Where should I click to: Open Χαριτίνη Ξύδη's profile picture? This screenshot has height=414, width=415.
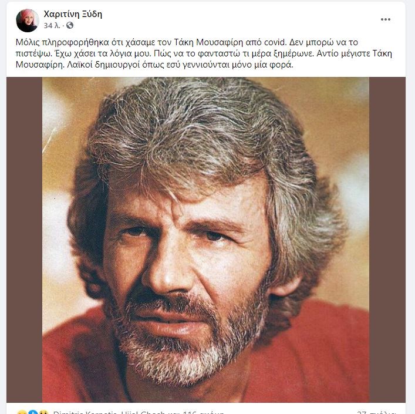tap(28, 21)
